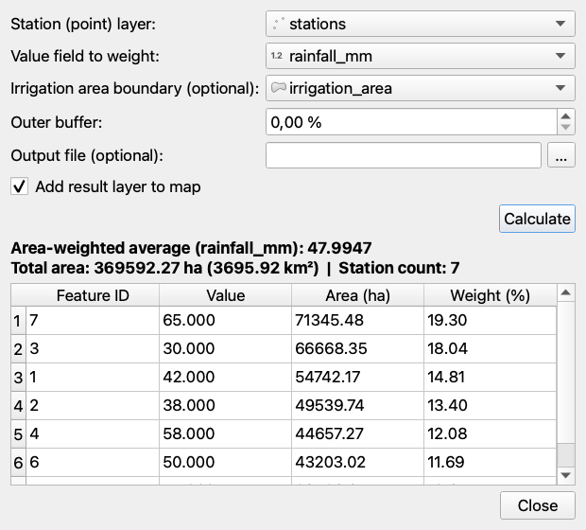Image resolution: width=586 pixels, height=530 pixels.
Task: Sort table by Weight (%) column header
Action: [x=490, y=295]
